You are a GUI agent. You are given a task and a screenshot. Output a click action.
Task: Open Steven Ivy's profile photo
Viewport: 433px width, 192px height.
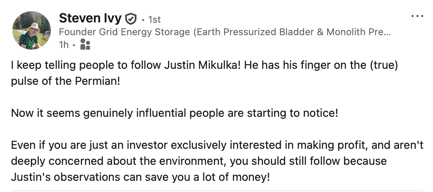[32, 30]
